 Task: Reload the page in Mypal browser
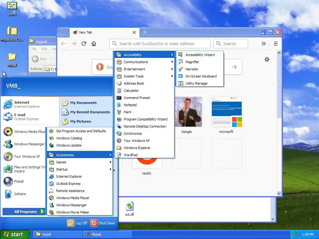pyautogui.click(x=84, y=44)
